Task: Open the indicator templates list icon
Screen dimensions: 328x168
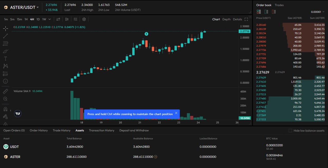Action: pyautogui.click(x=75, y=19)
